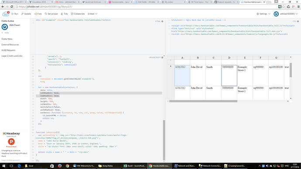301x169 pixels.
Task: Click the Fiddle Author avatar icon
Action: coord(5,27)
